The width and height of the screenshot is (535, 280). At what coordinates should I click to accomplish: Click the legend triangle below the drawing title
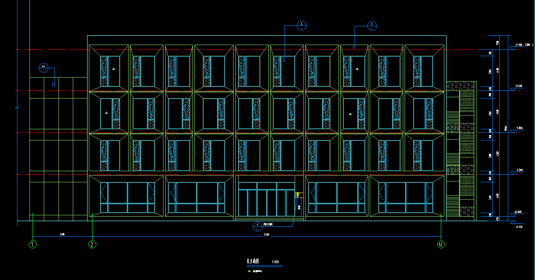click(x=249, y=271)
